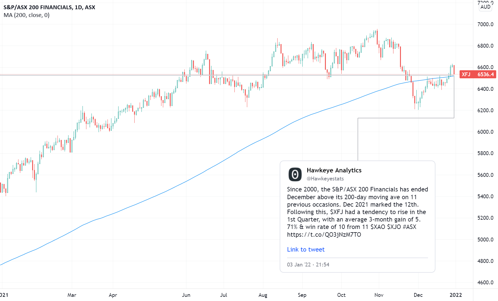Click the https://t.co/QO3jNzM7TO shortened URL
498x301 pixels.
pos(324,235)
